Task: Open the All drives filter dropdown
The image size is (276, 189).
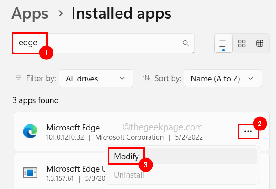Action: click(96, 79)
